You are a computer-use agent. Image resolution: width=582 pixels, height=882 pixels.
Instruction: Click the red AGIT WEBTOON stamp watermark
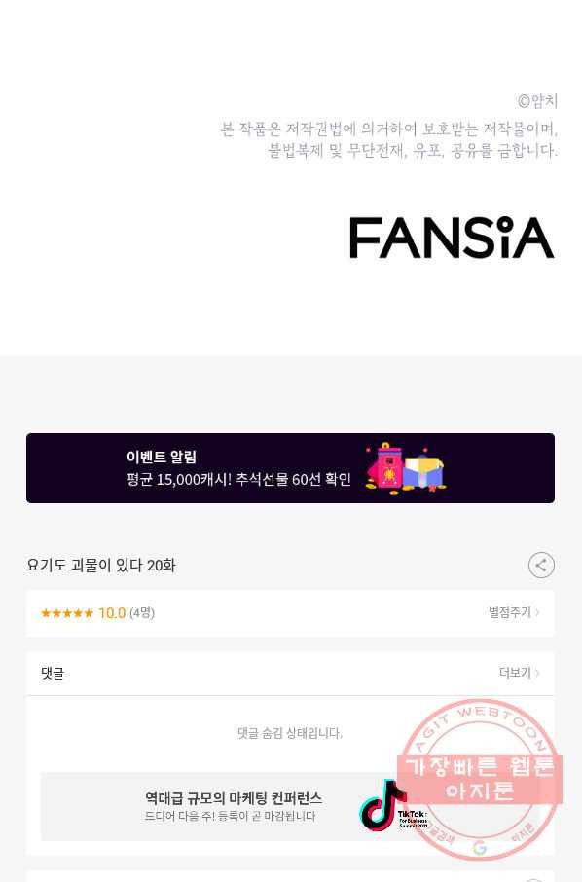[480, 779]
